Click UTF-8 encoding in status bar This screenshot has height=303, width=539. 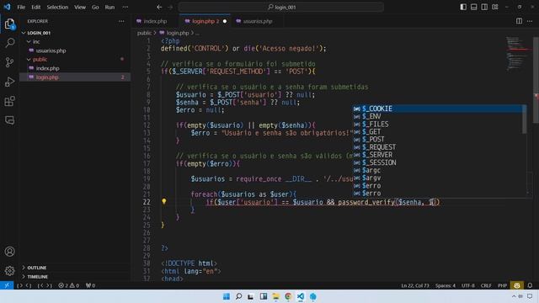point(468,285)
